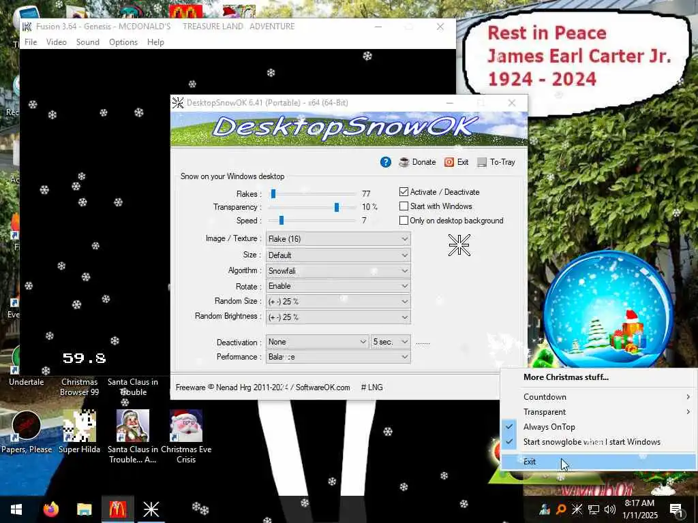
Task: Open the Options menu in Fusion
Action: pyautogui.click(x=123, y=42)
